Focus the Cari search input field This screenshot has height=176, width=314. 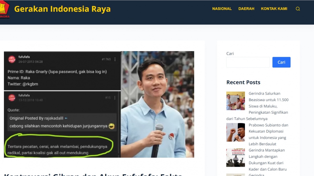point(248,62)
